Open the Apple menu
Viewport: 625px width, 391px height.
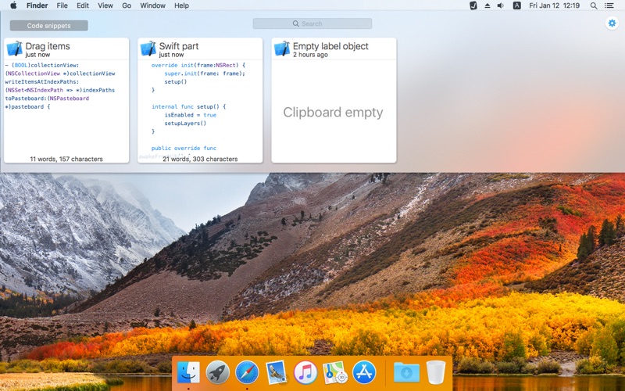pos(13,5)
